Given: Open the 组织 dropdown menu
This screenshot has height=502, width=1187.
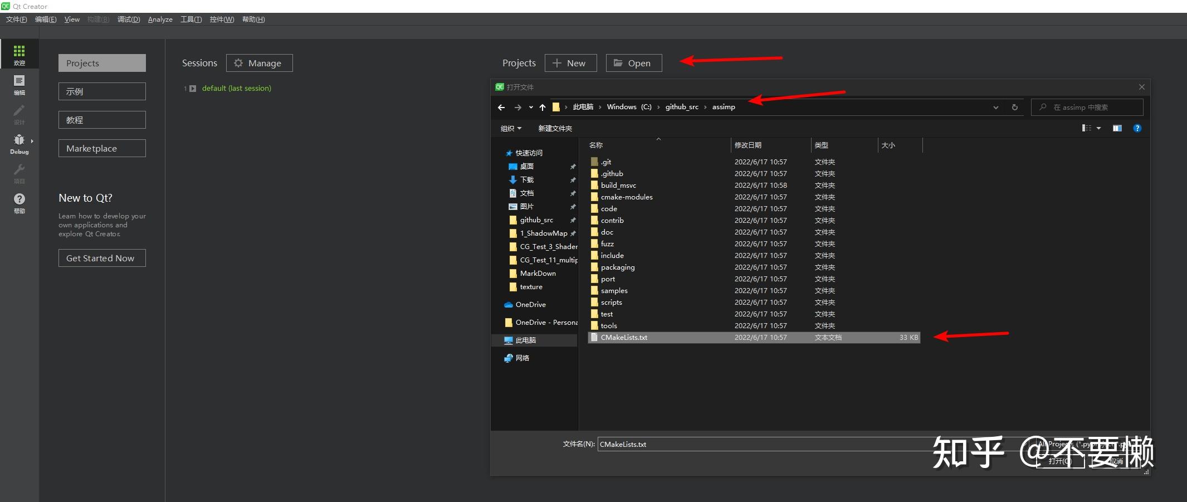Looking at the screenshot, I should pyautogui.click(x=511, y=128).
